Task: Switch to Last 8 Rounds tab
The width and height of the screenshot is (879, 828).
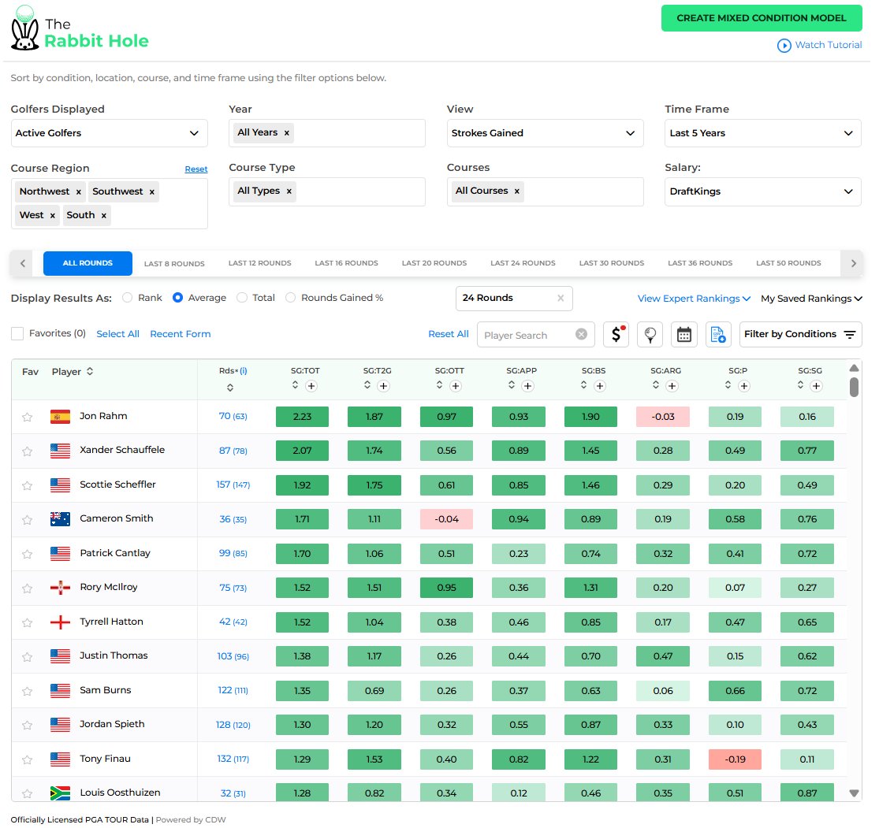Action: (174, 264)
